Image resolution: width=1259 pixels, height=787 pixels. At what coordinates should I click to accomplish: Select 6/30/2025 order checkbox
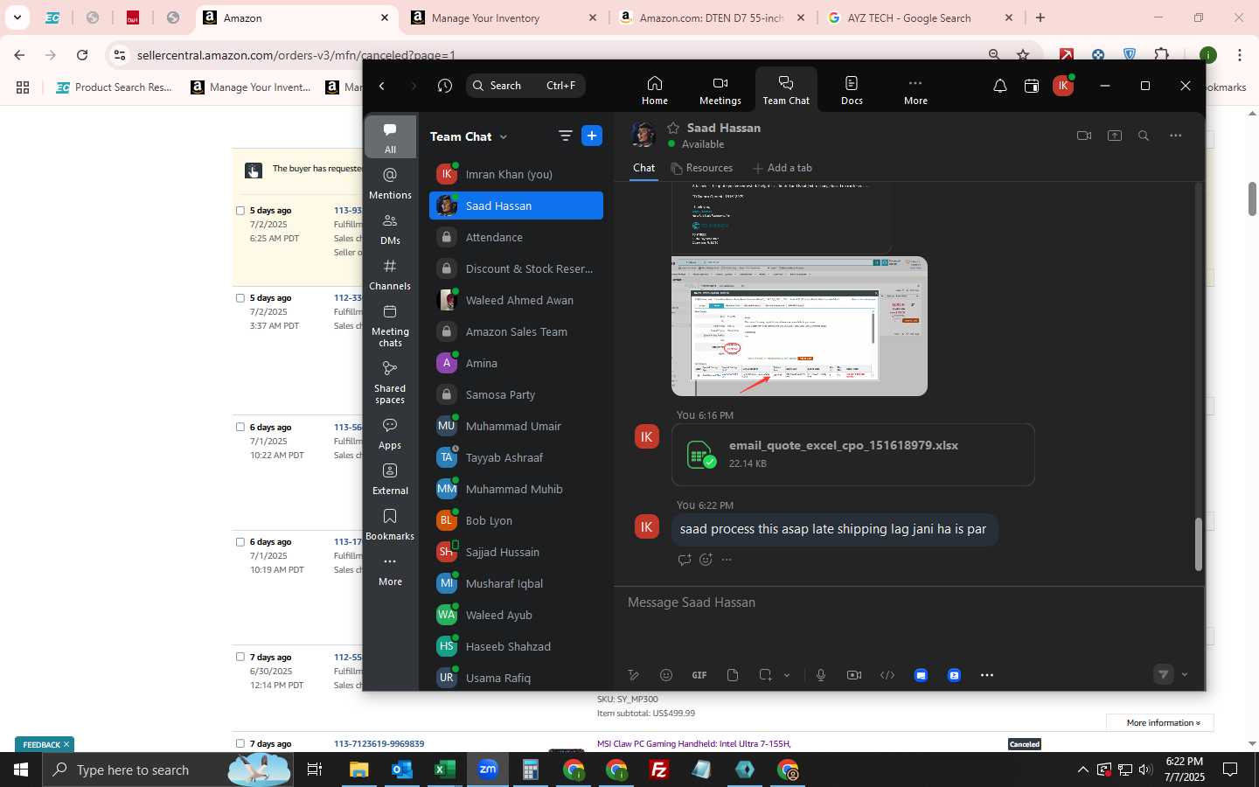[x=240, y=658]
